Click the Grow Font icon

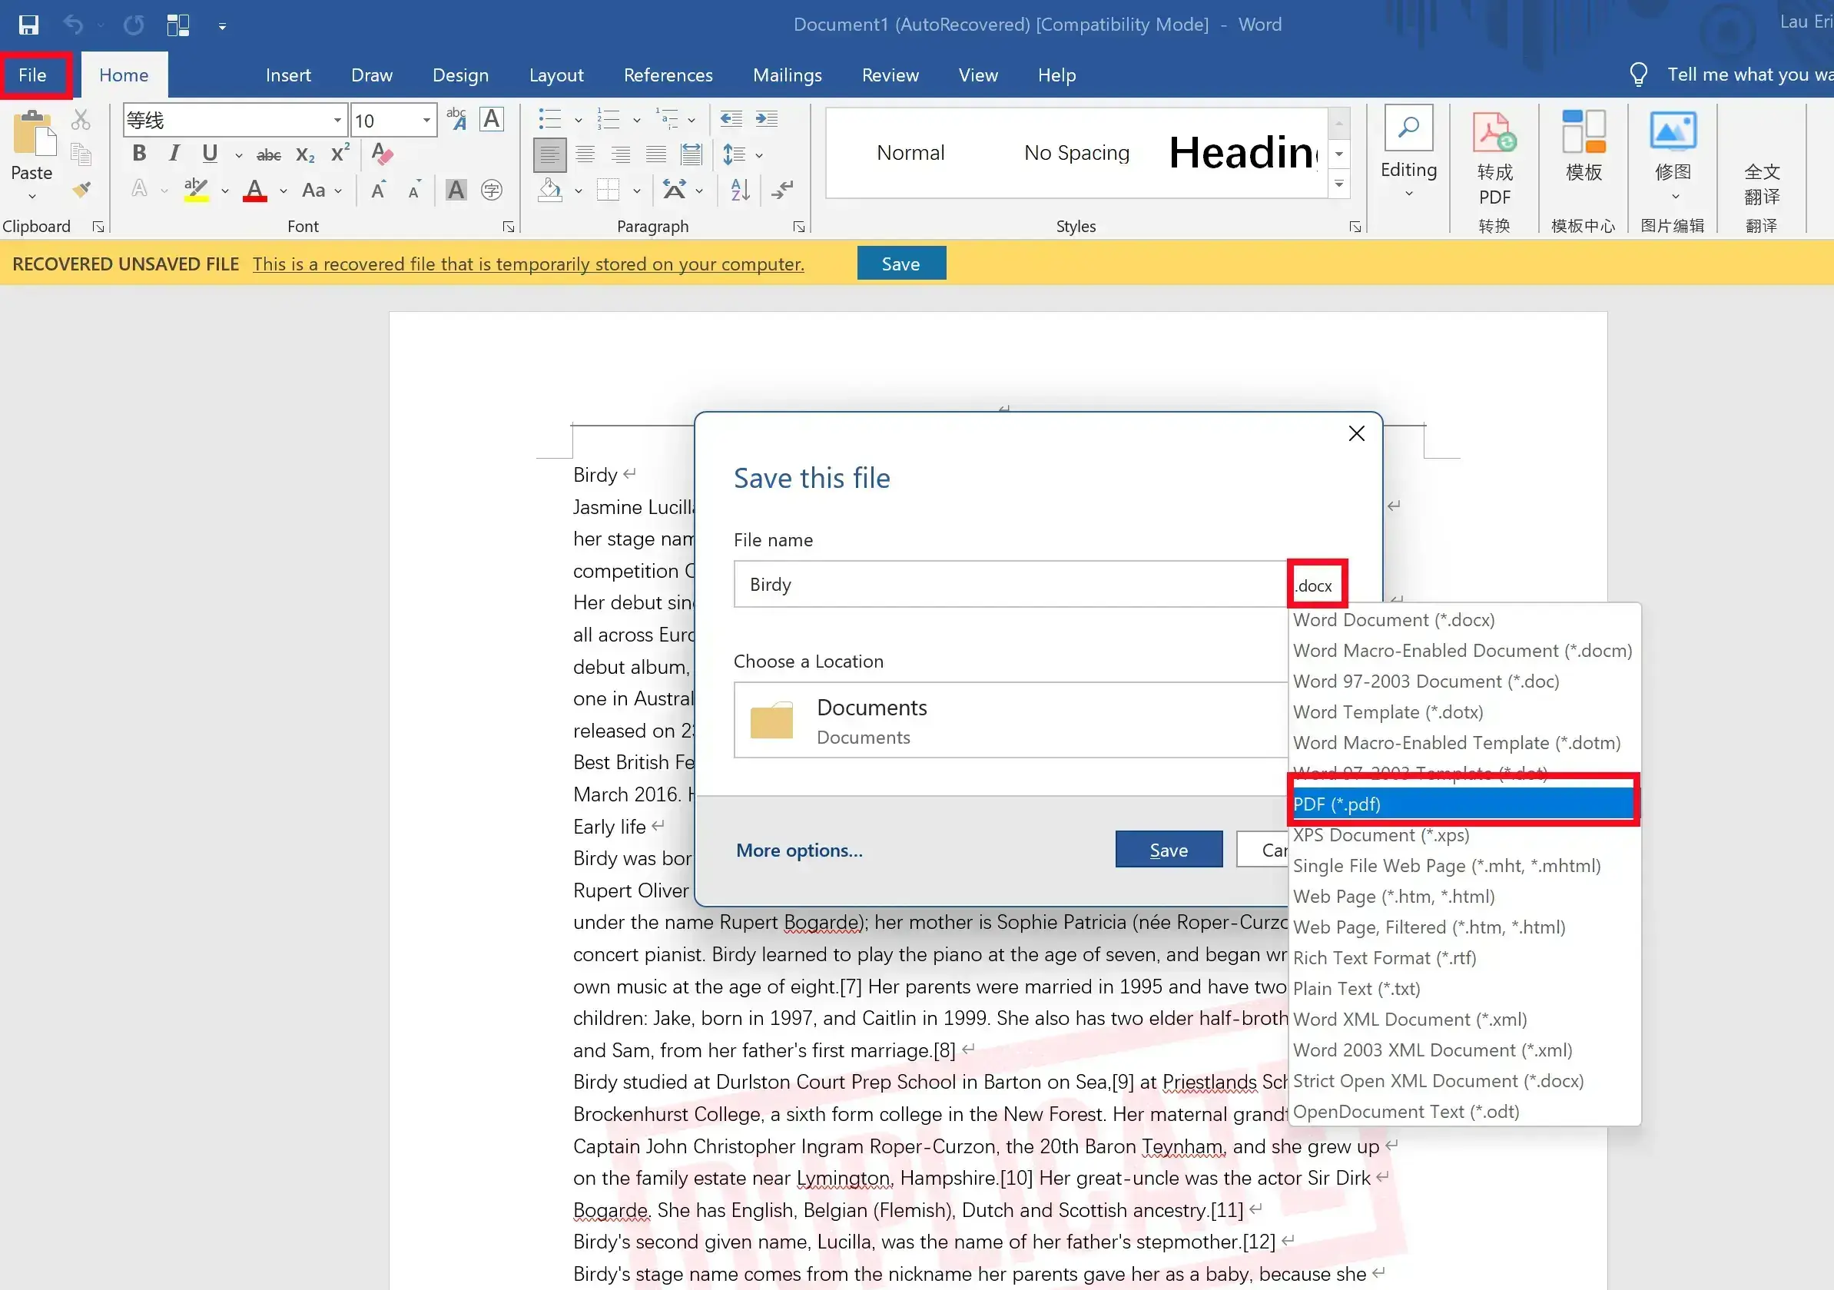379,190
